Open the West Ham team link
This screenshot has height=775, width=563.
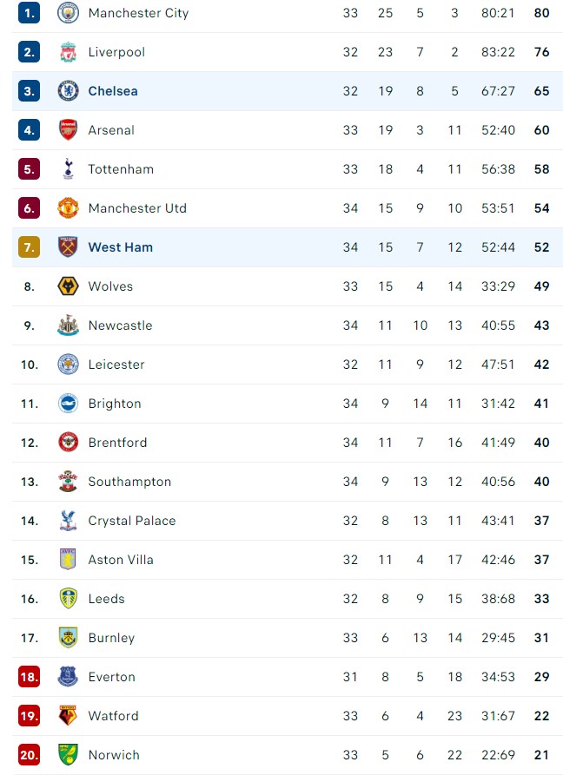click(120, 247)
